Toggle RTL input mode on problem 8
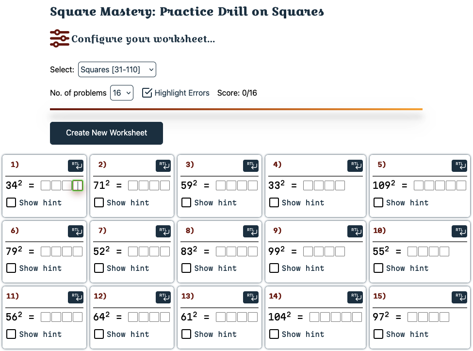 [x=250, y=231]
